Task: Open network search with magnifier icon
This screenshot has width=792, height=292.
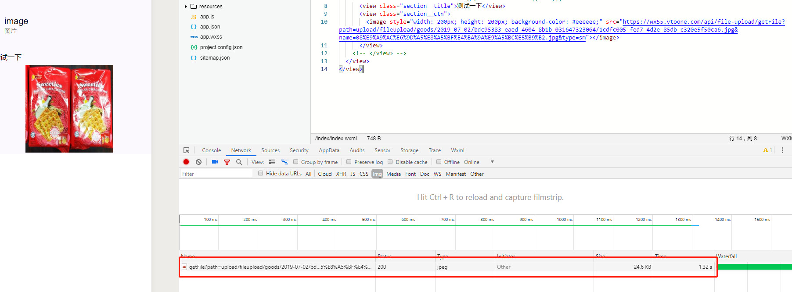Action: tap(239, 162)
